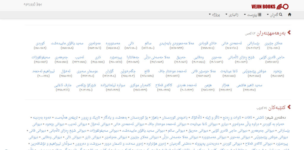
Task: Go to the home page icon
Action: pos(289,15)
